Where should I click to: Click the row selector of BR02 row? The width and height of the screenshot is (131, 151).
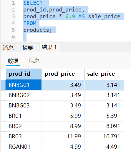click(x=3, y=126)
